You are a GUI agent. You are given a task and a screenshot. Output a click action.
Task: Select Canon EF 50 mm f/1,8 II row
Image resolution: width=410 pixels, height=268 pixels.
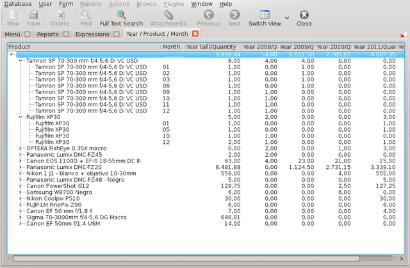(206, 211)
